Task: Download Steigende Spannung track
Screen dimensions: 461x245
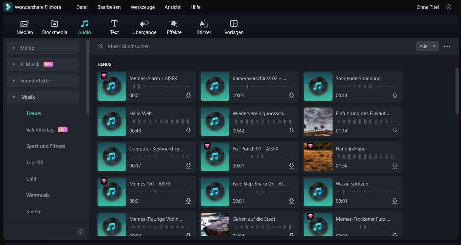Action: tap(395, 95)
